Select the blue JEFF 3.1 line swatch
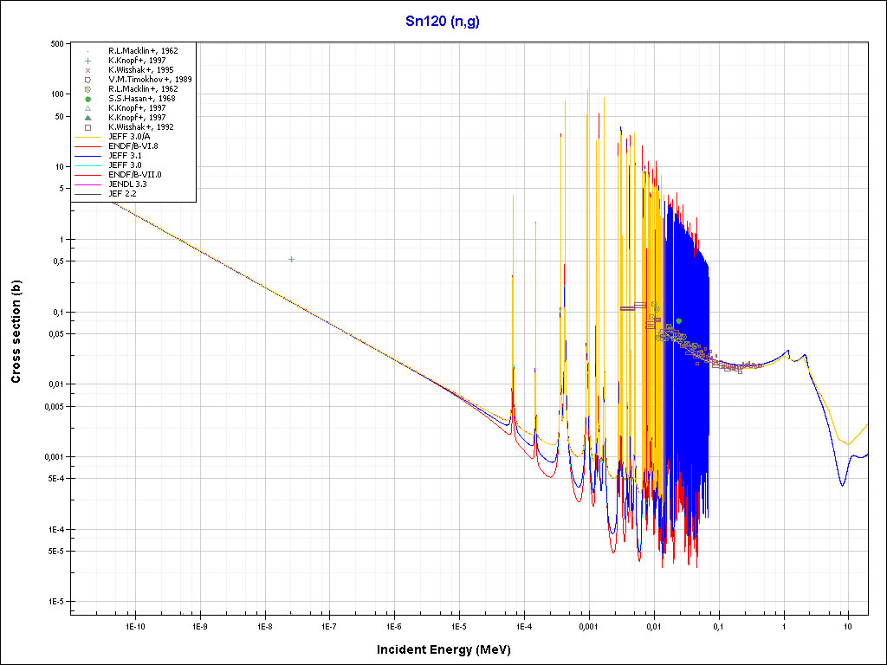Image resolution: width=887 pixels, height=665 pixels. [88, 156]
